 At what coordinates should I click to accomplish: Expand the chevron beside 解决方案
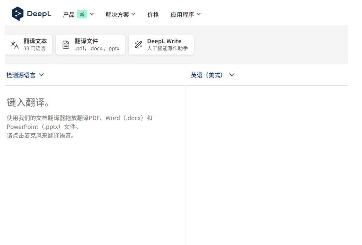click(133, 14)
